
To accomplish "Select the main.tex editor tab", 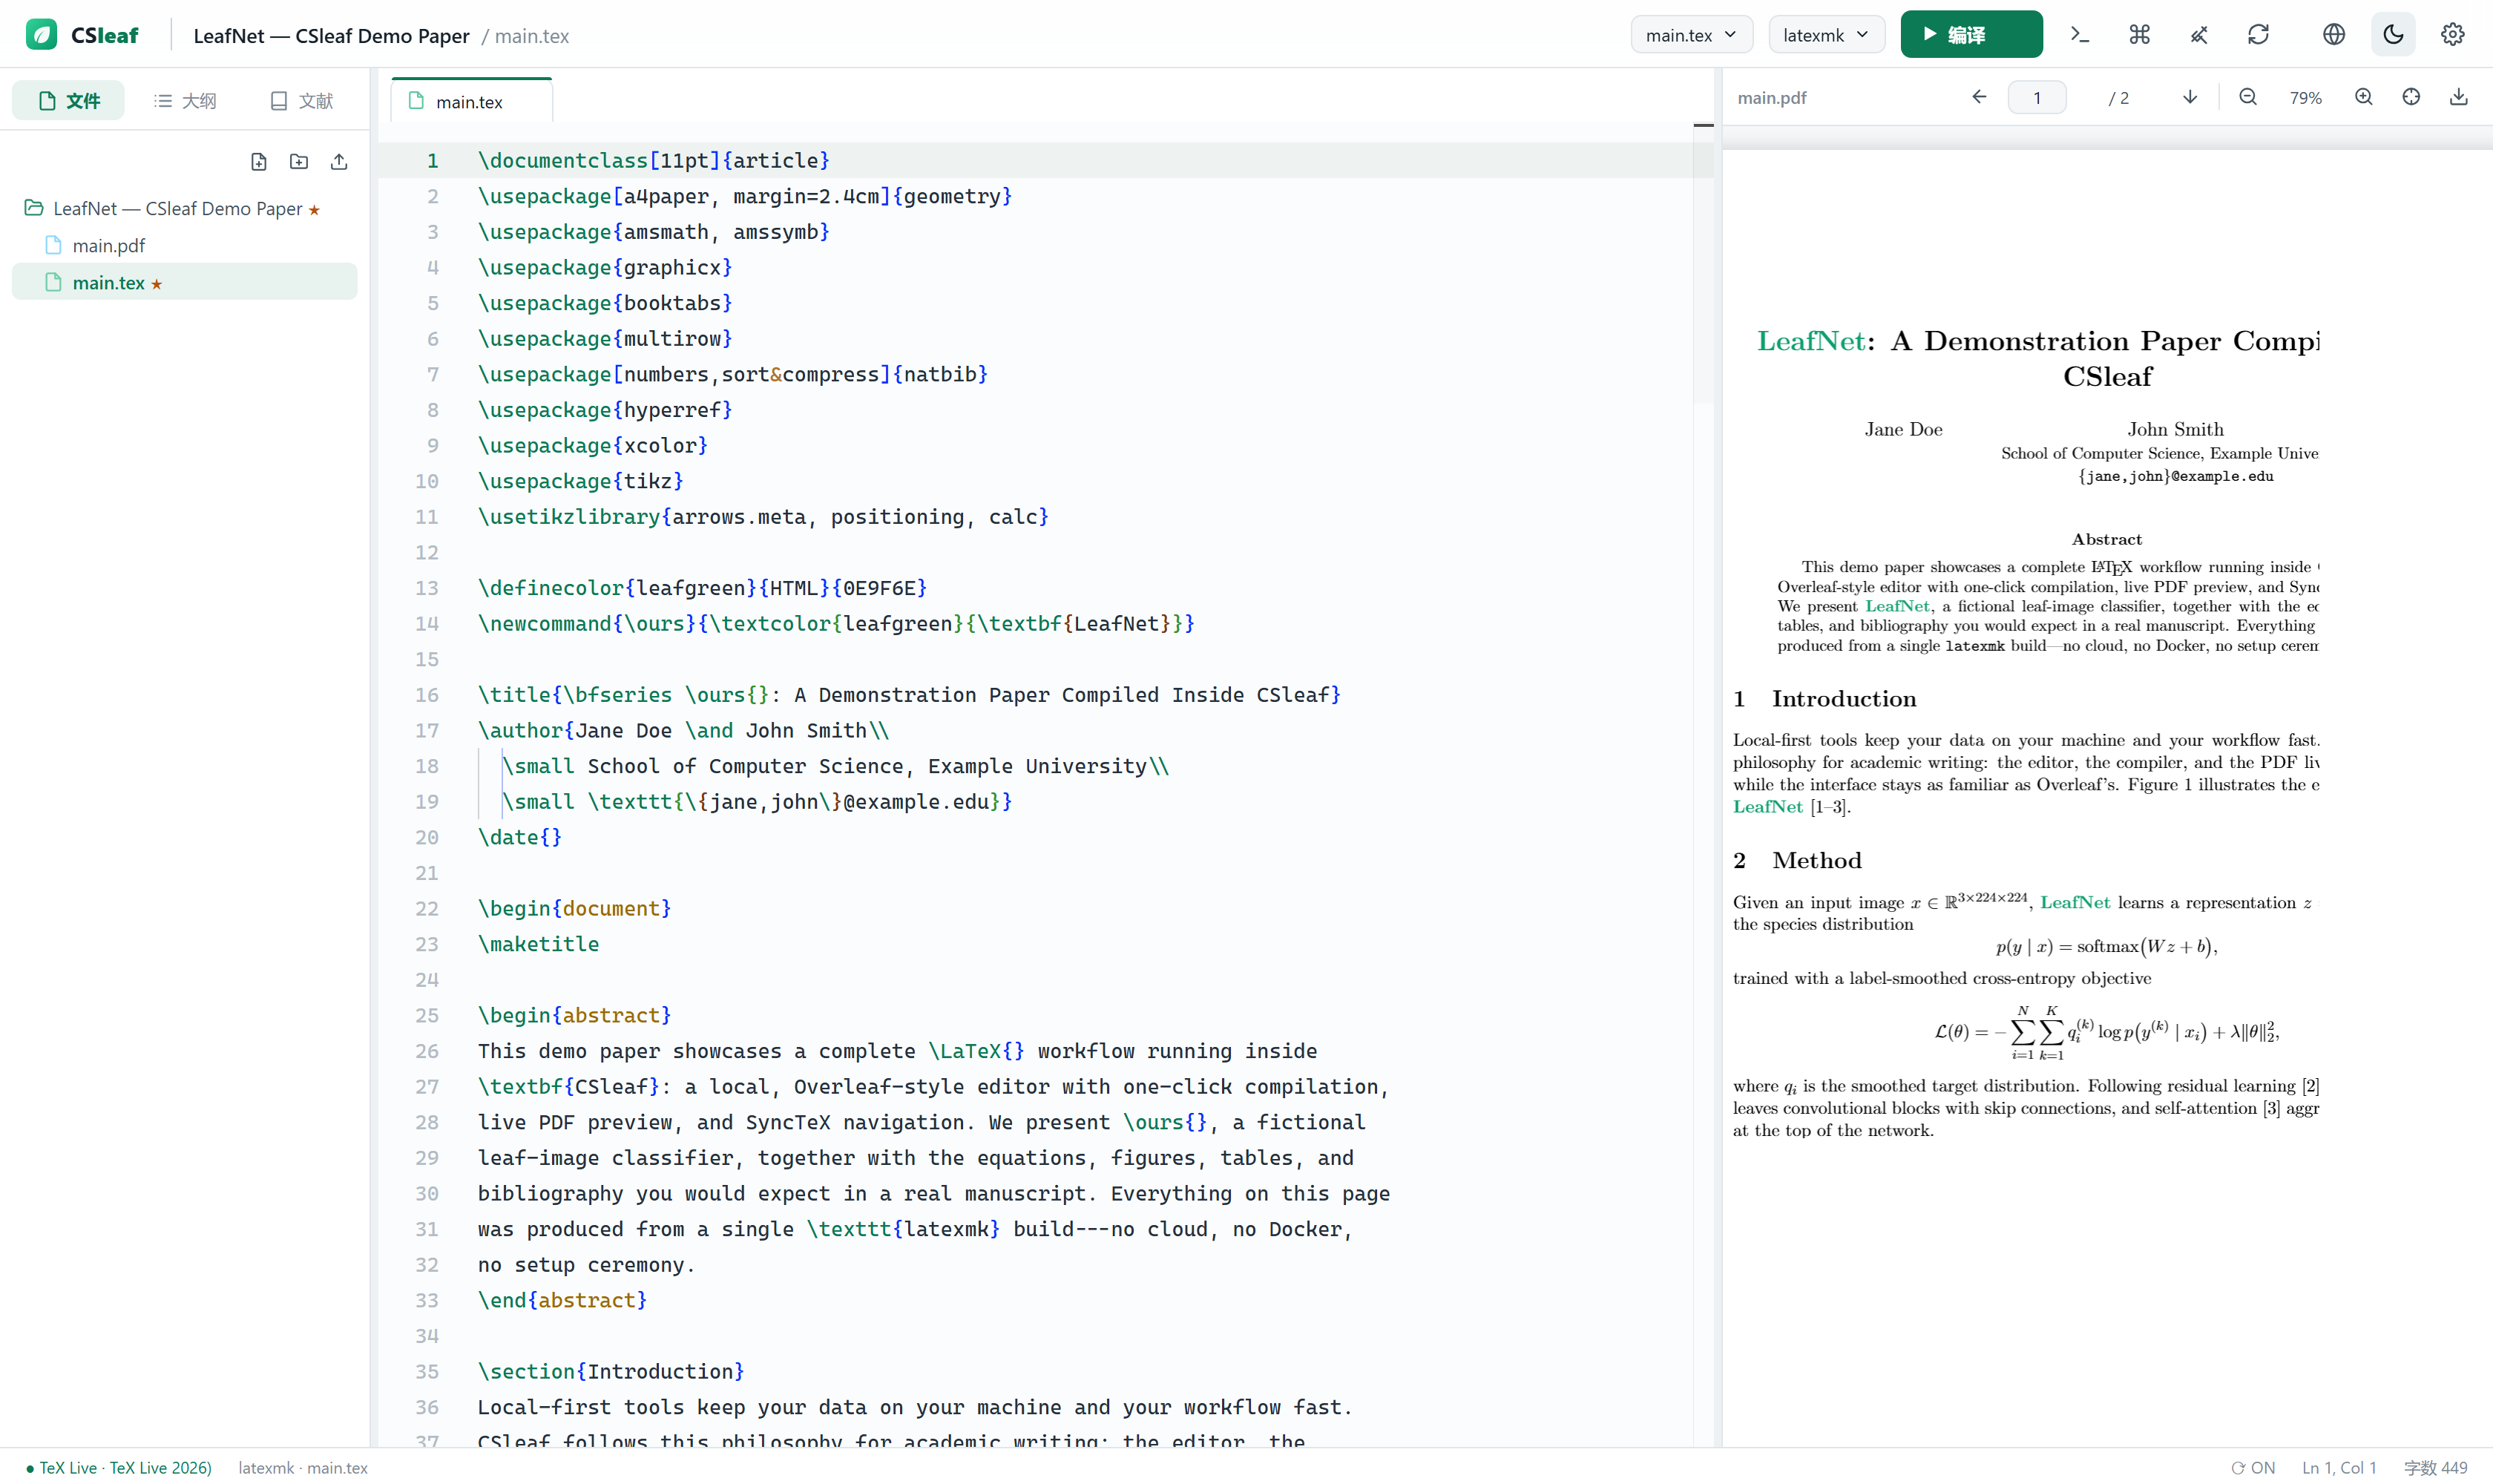I will pyautogui.click(x=471, y=102).
